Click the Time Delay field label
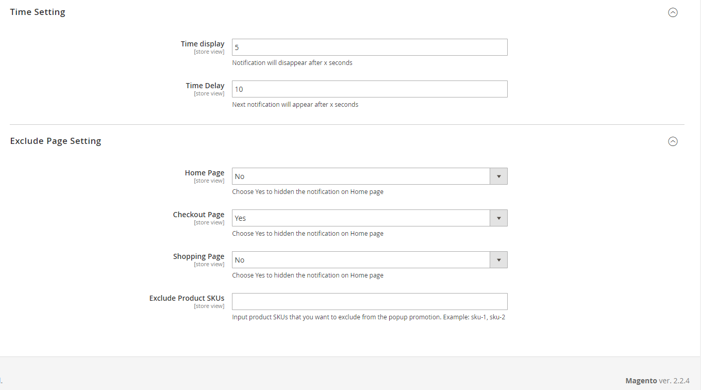The width and height of the screenshot is (701, 390). pos(205,86)
